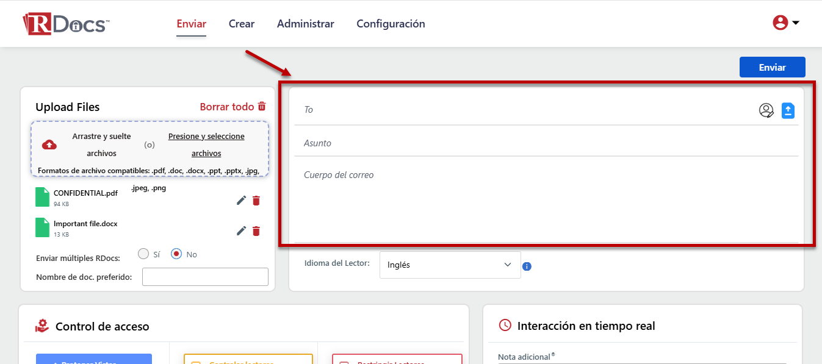Image resolution: width=822 pixels, height=364 pixels.
Task: Edit Important file.docx with pencil icon
Action: click(241, 230)
